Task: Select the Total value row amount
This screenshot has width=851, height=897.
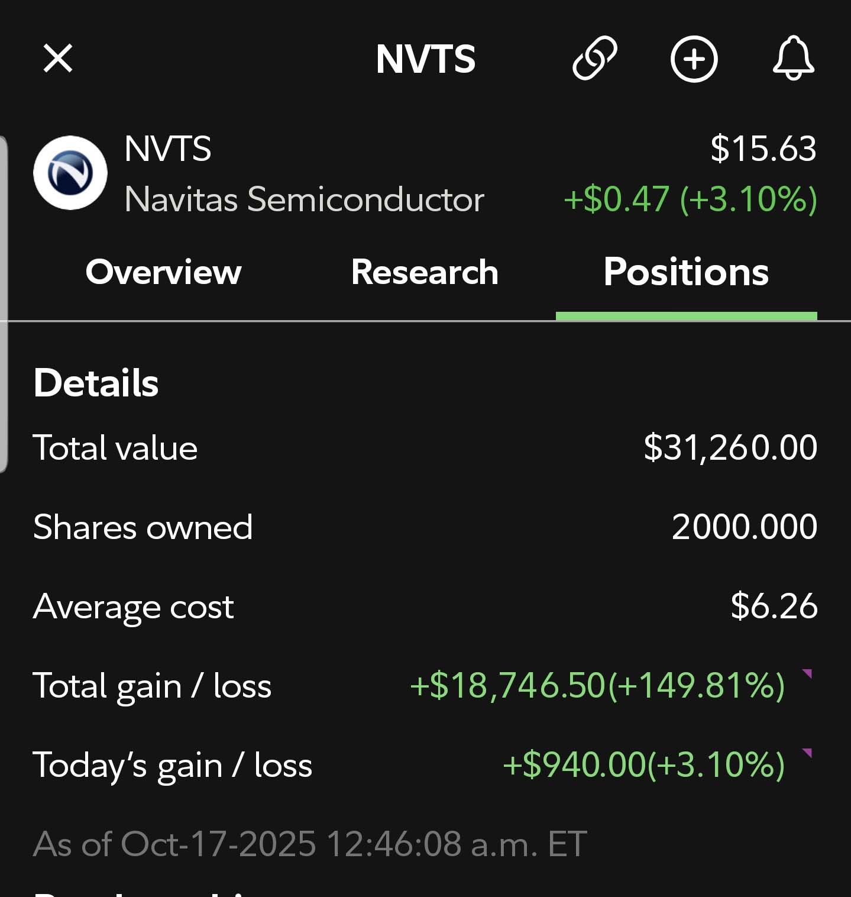Action: pyautogui.click(x=730, y=447)
